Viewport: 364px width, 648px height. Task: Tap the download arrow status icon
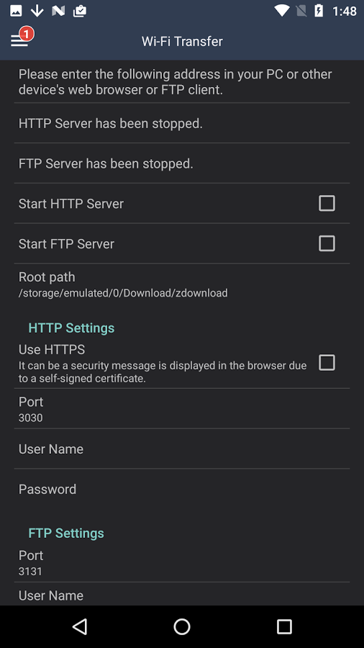pos(37,11)
